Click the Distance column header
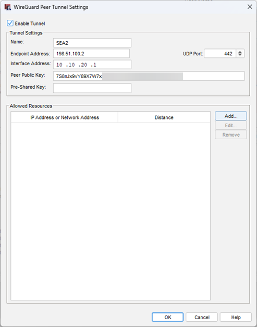Screen dimensions: 257x327 164,117
